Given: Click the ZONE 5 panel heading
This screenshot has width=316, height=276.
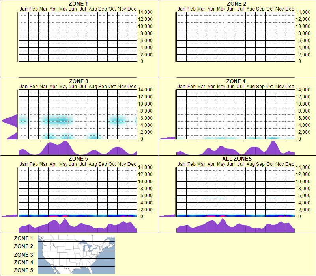Looking at the screenshot, I should [78, 159].
